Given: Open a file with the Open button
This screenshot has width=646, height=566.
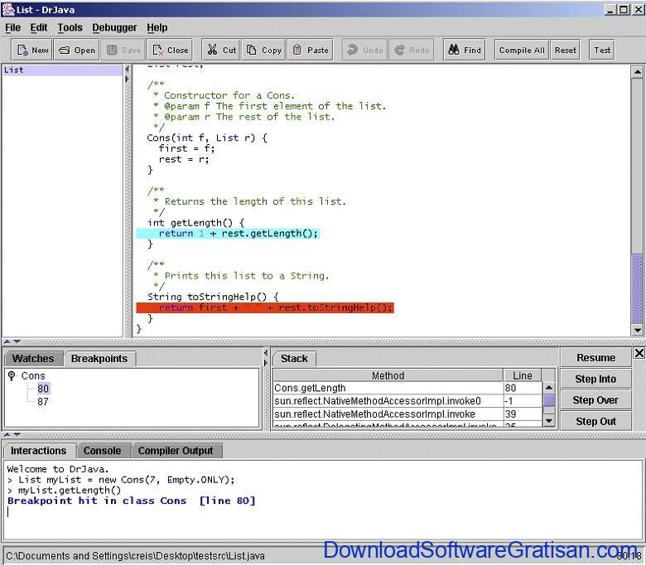Looking at the screenshot, I should [77, 50].
